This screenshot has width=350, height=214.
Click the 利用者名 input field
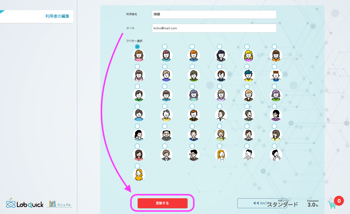click(214, 15)
